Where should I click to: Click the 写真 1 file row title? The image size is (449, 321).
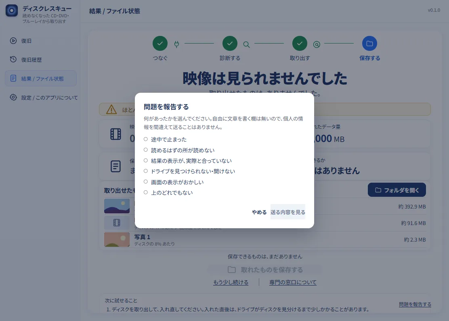142,237
